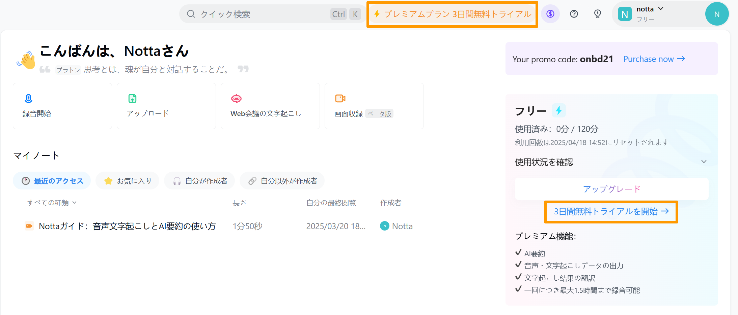738x315 pixels.
Task: Expand 使用状況を確認 section
Action: click(x=611, y=162)
